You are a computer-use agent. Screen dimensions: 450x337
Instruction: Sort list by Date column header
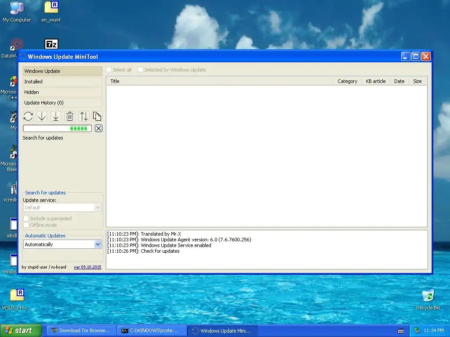click(x=399, y=81)
